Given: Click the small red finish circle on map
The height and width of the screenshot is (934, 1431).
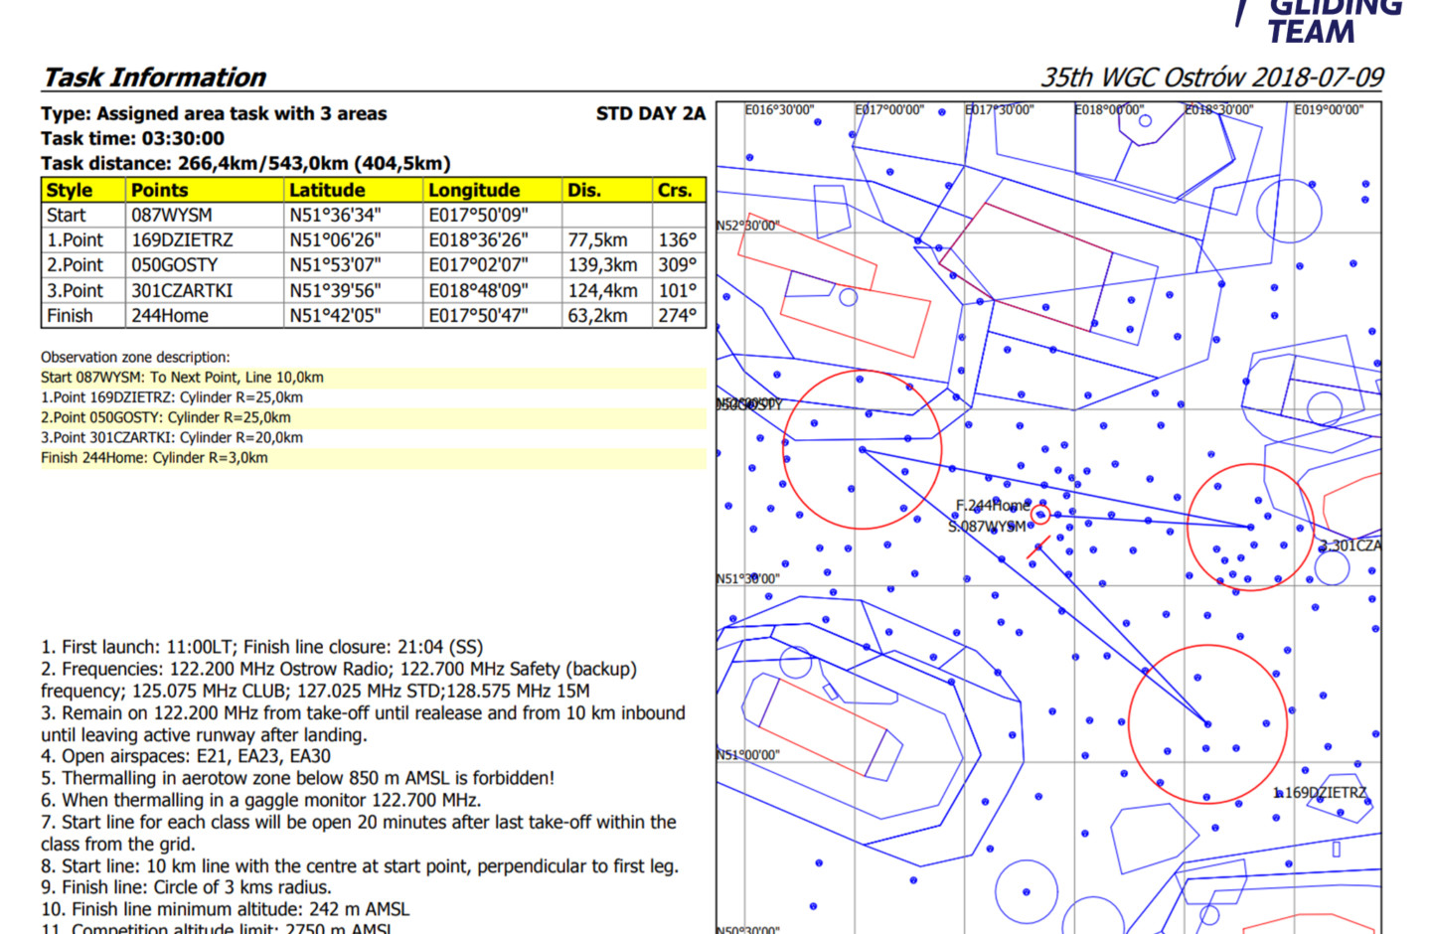Looking at the screenshot, I should click(x=1040, y=514).
